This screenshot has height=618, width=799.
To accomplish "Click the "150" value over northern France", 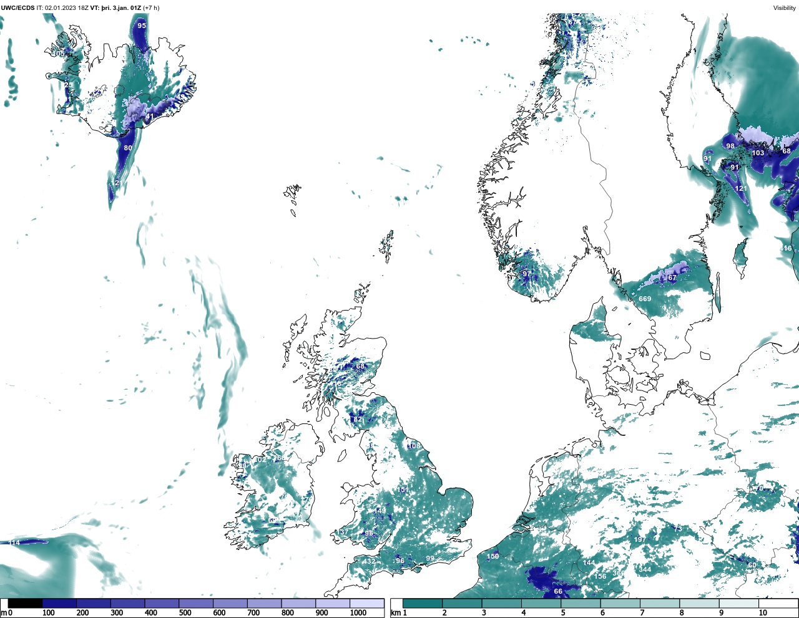I will [x=493, y=556].
